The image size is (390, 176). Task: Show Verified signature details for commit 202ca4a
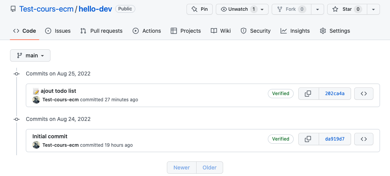(x=281, y=94)
